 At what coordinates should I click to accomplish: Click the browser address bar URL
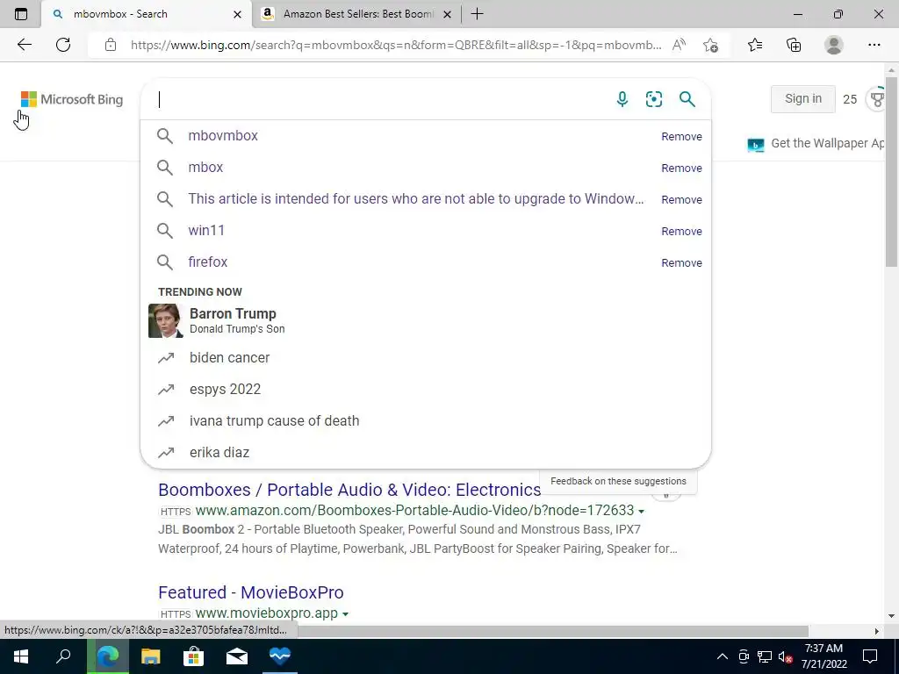coord(396,45)
